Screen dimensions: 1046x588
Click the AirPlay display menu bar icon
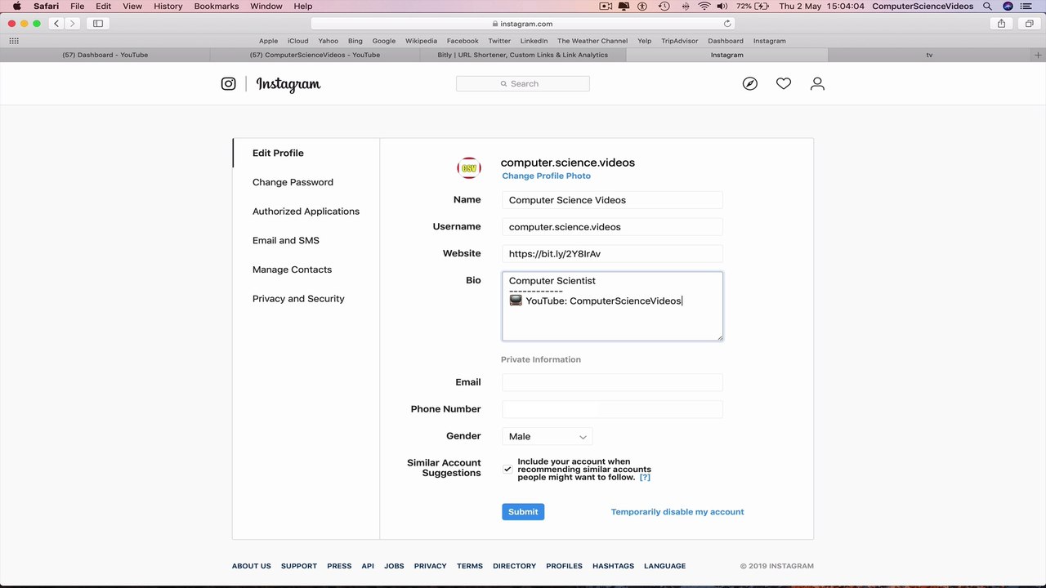coord(624,6)
